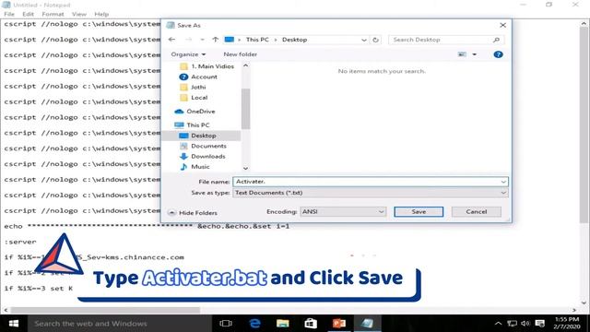Image resolution: width=590 pixels, height=332 pixels.
Task: Select the 1. Main Vidios folder
Action: 206,66
